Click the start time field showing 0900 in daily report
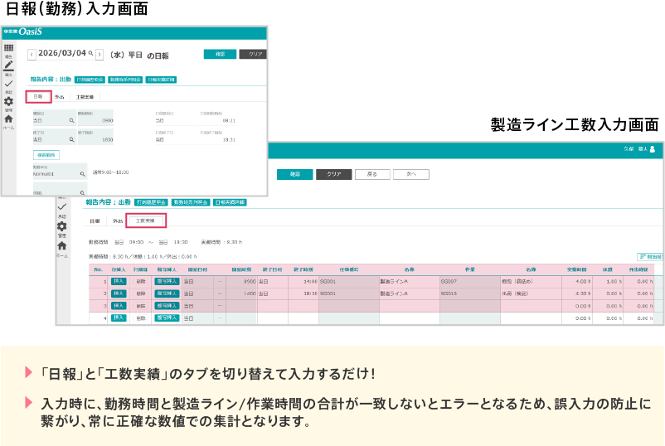Image resolution: width=665 pixels, height=446 pixels. click(95, 118)
